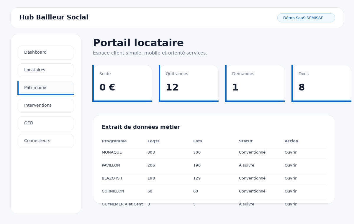The width and height of the screenshot is (354, 224).
Task: Click the Lots value 300
Action: pyautogui.click(x=197, y=152)
